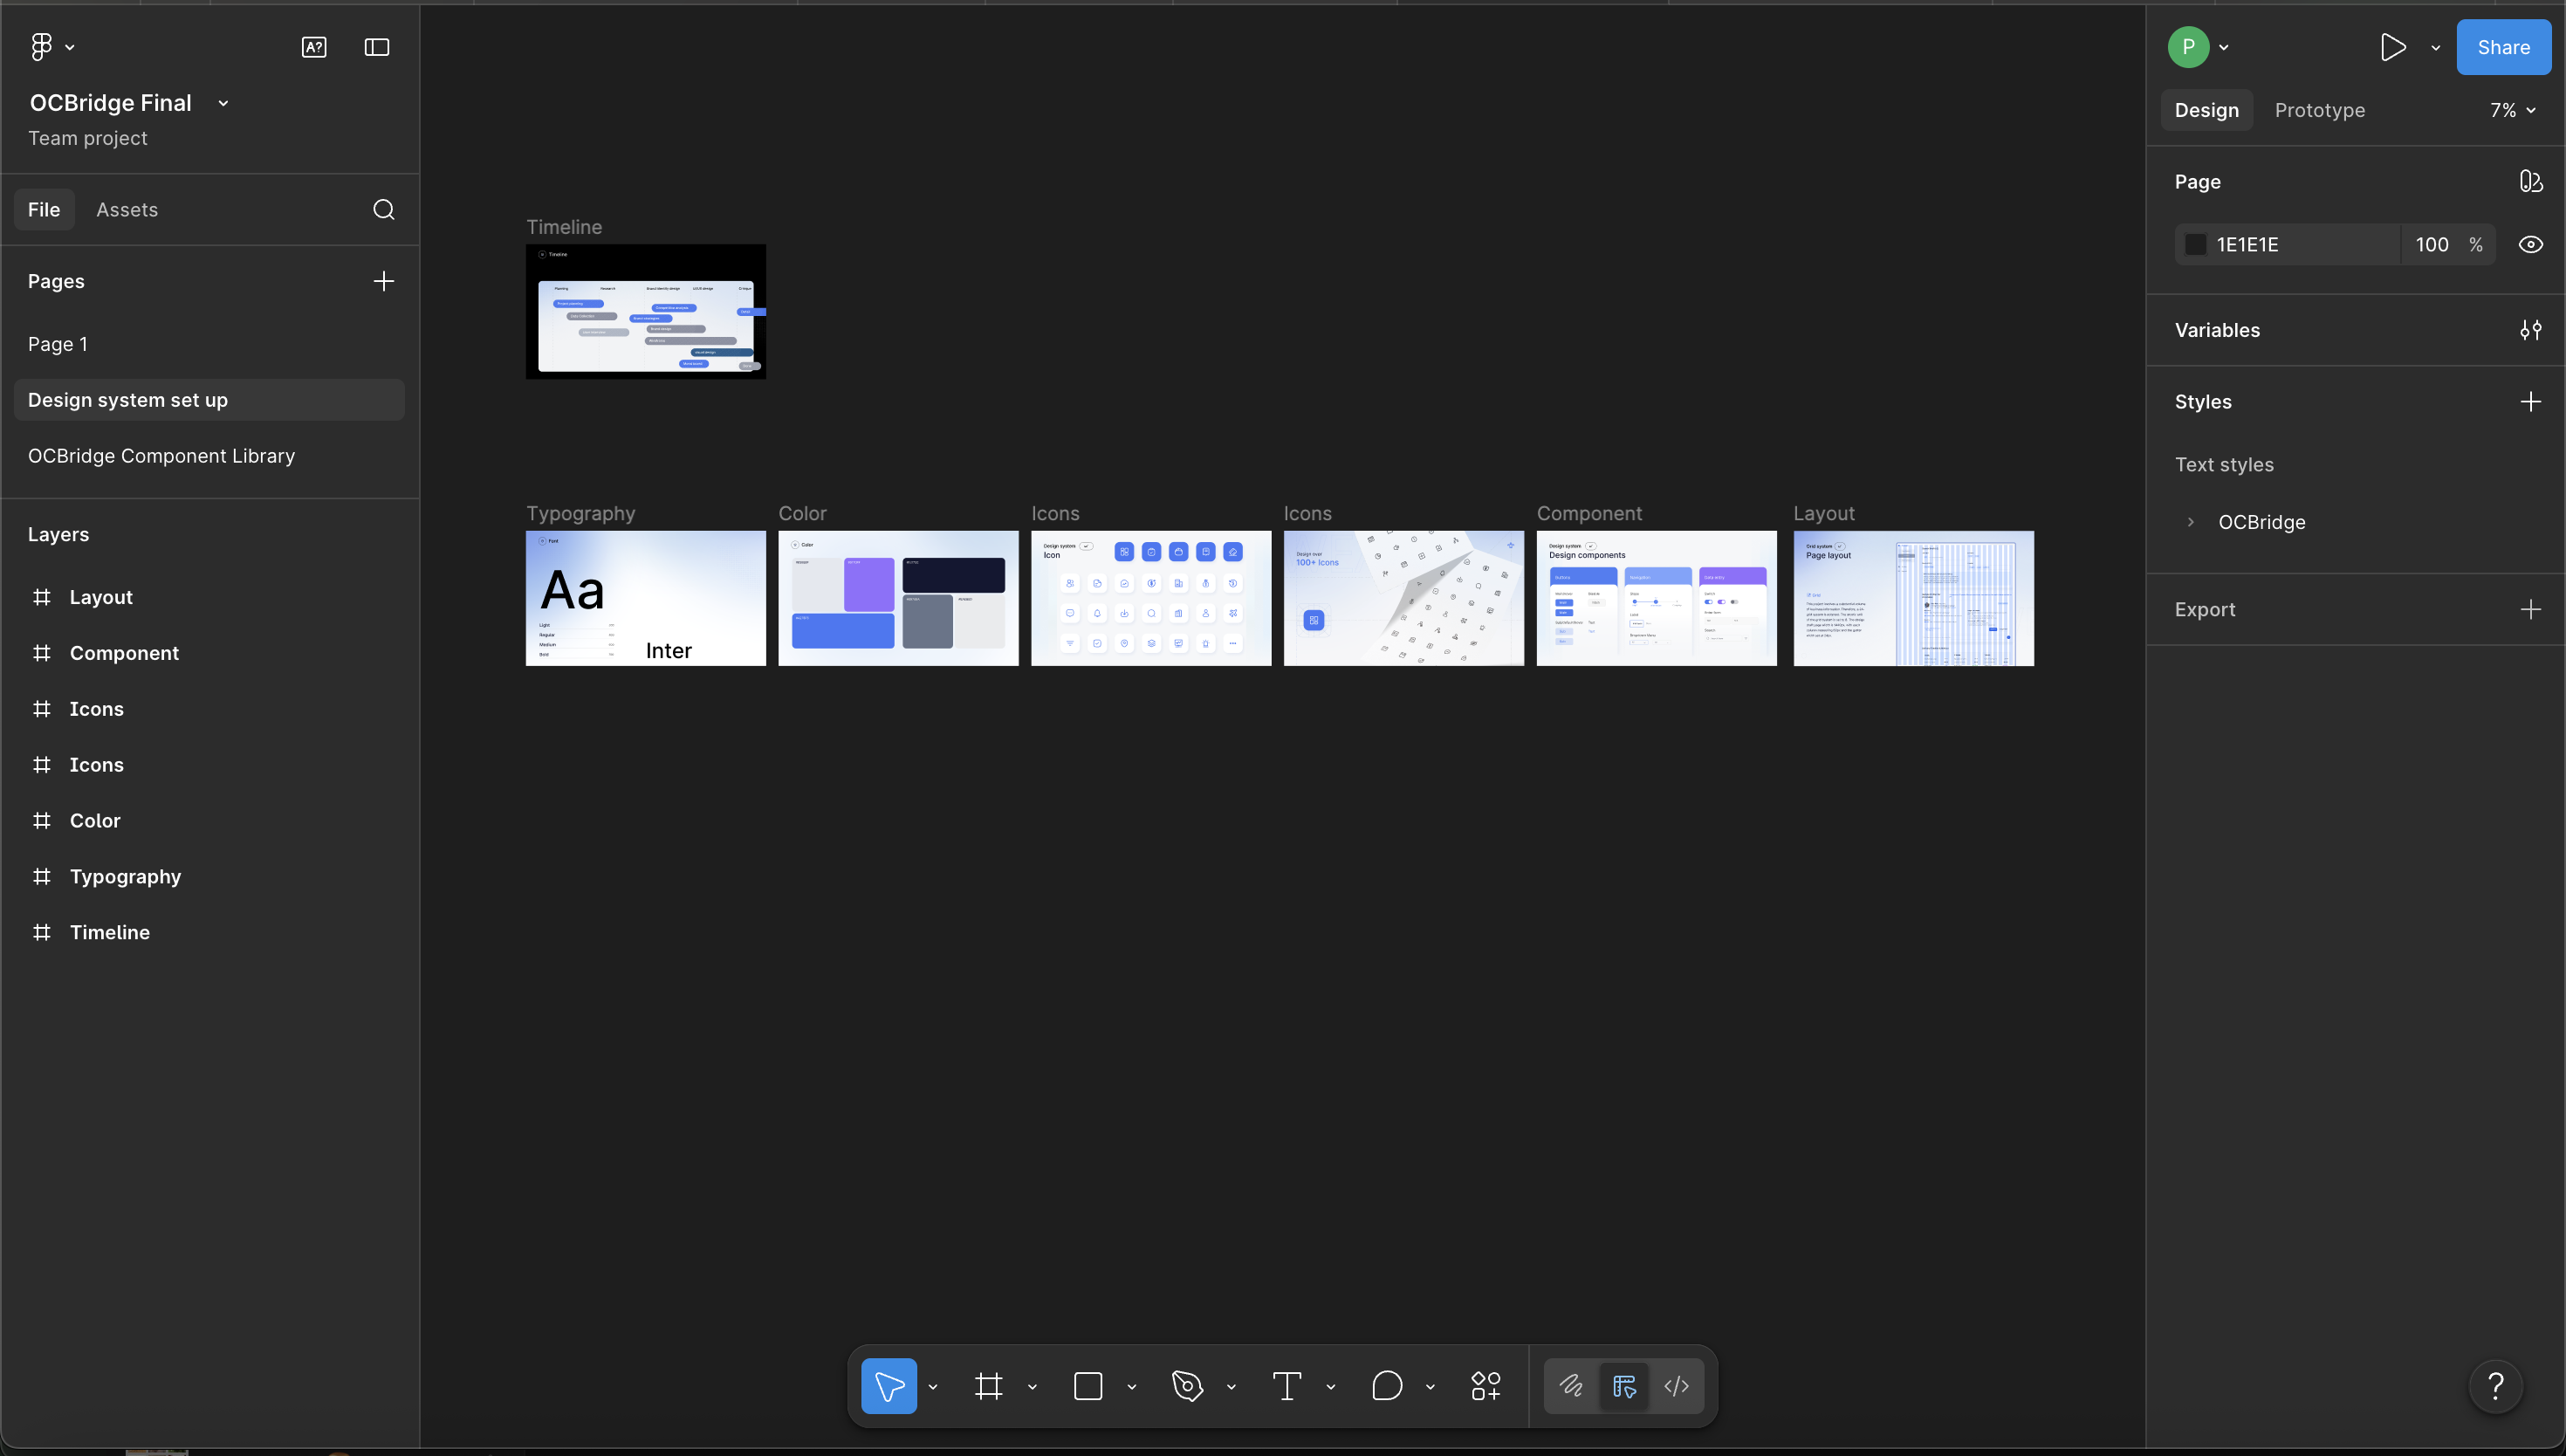Click the user avatar P
This screenshot has width=2566, height=1456.
coord(2188,47)
